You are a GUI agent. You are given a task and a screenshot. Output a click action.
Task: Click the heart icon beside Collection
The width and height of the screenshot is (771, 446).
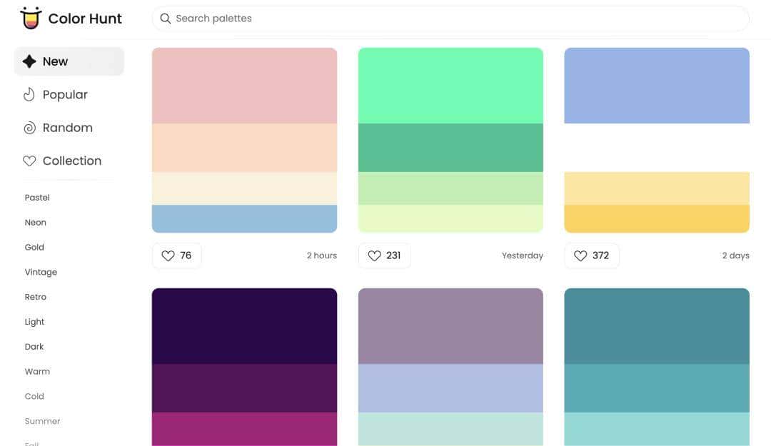click(29, 161)
